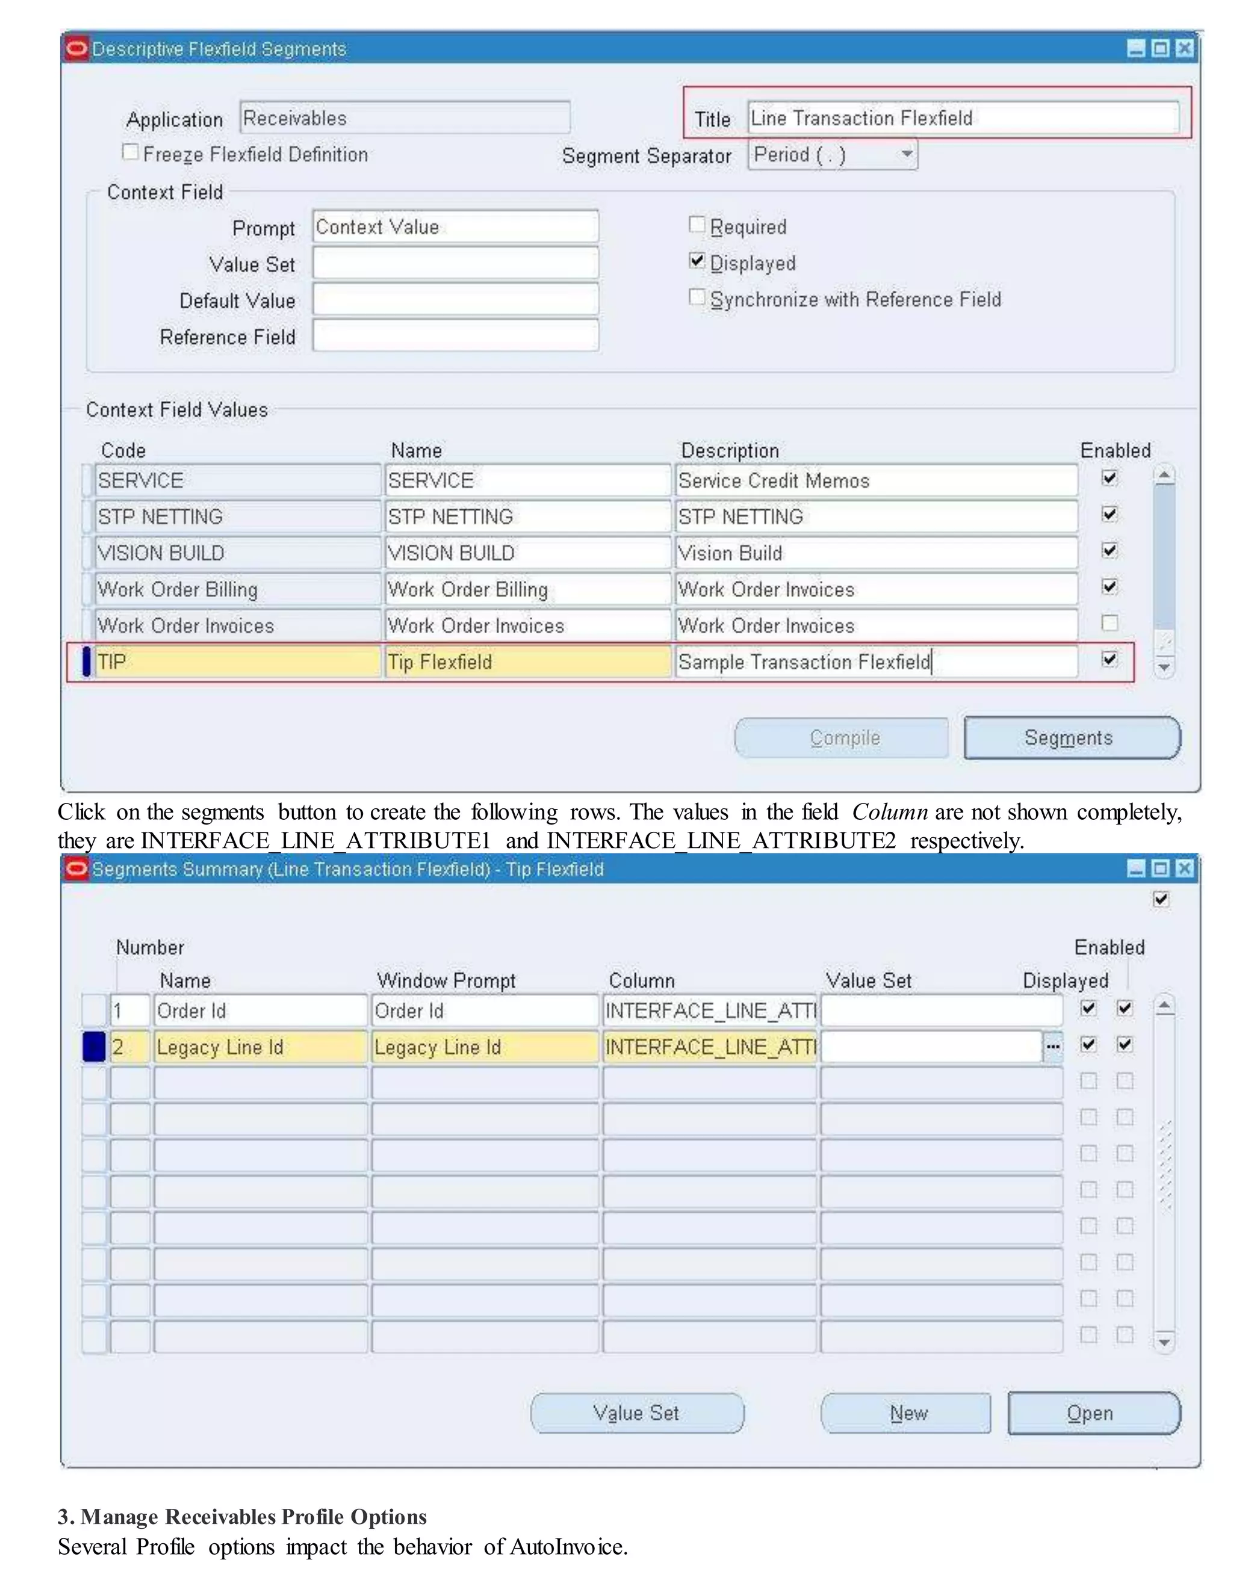This screenshot has height=1595, width=1233.
Task: Click the Order Id name cell
Action: click(x=261, y=1011)
